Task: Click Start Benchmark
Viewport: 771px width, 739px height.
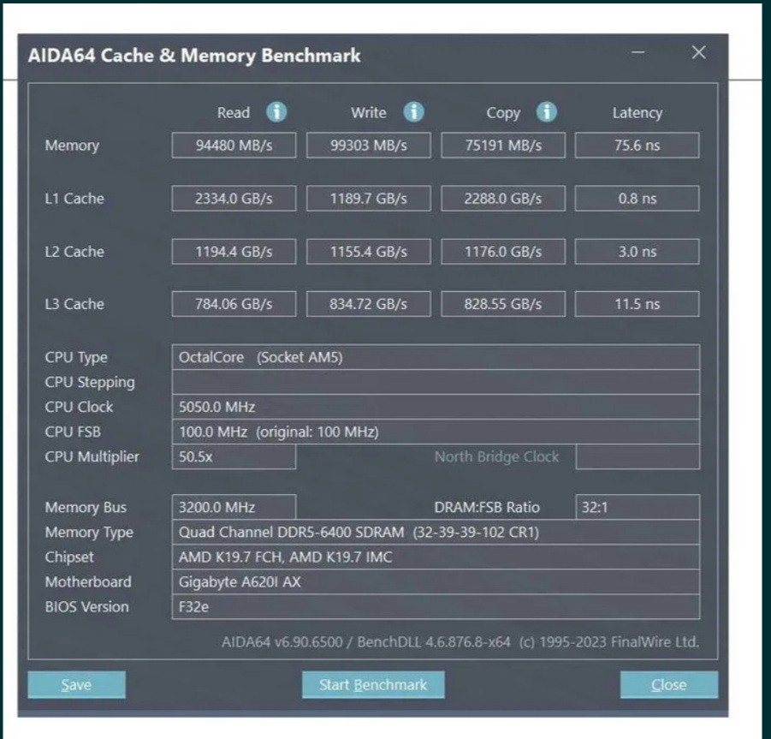Action: [373, 684]
